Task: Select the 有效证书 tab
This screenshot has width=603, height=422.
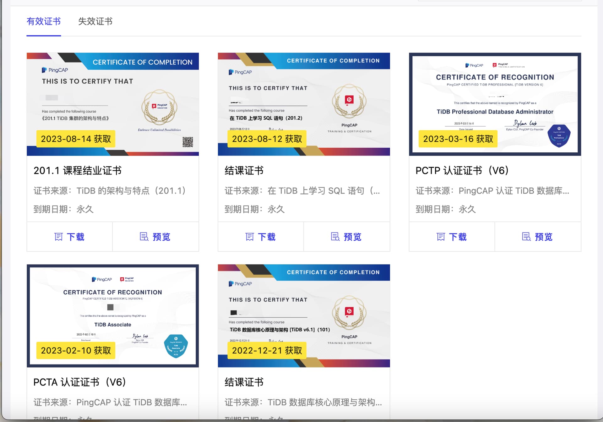Action: 44,21
